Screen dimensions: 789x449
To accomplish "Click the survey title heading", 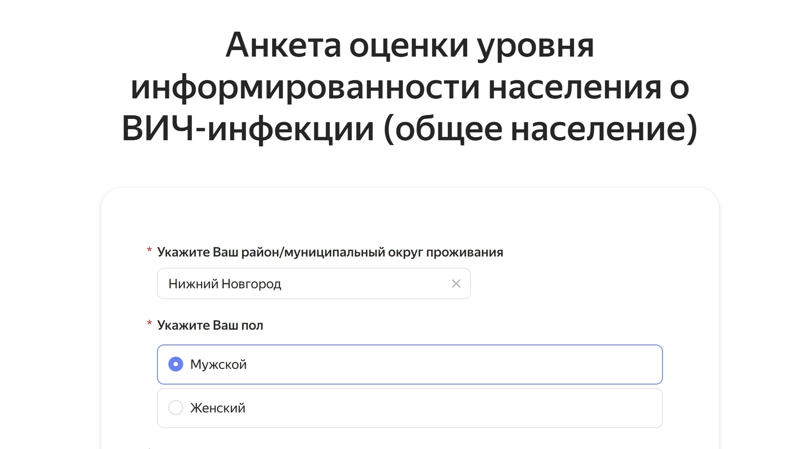I will pyautogui.click(x=410, y=87).
